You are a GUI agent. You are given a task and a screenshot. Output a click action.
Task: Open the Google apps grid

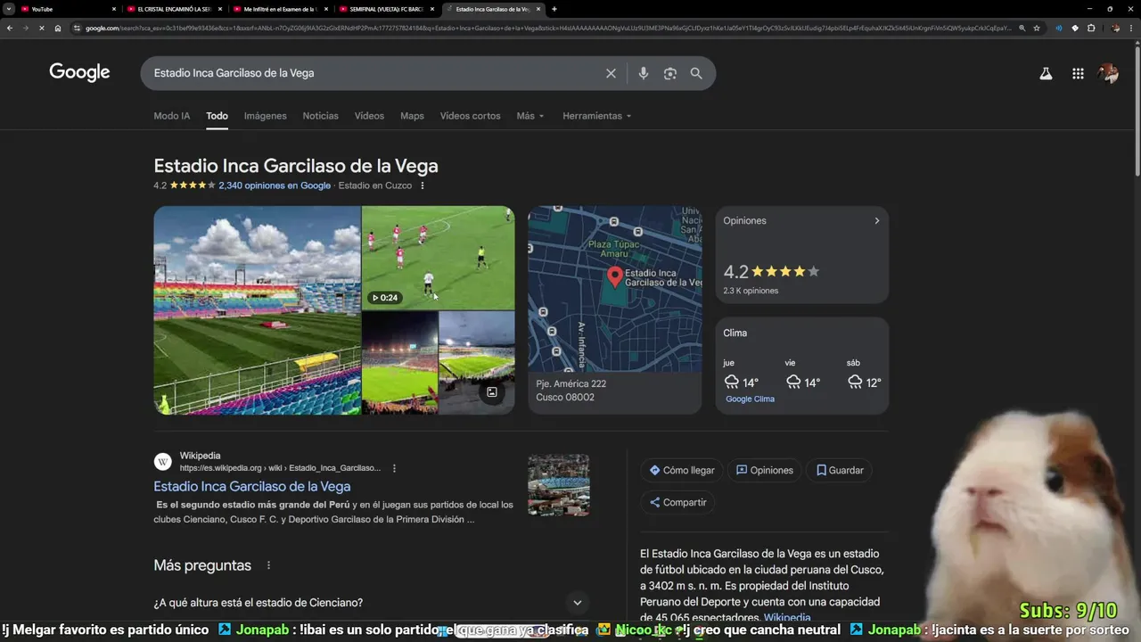[x=1078, y=74]
